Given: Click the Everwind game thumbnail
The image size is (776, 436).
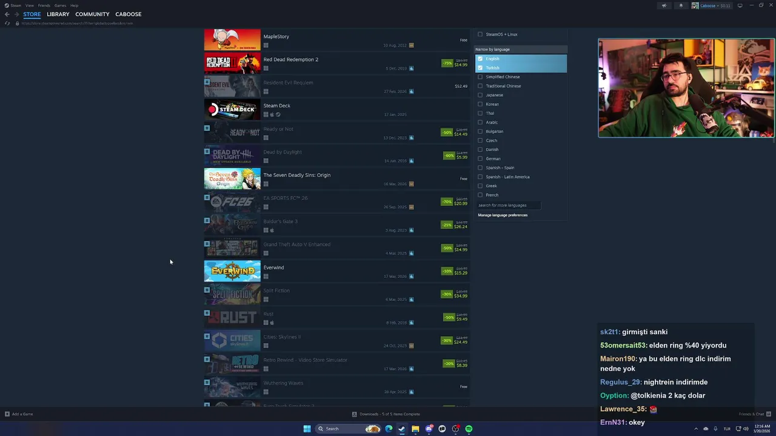Looking at the screenshot, I should pos(232,271).
